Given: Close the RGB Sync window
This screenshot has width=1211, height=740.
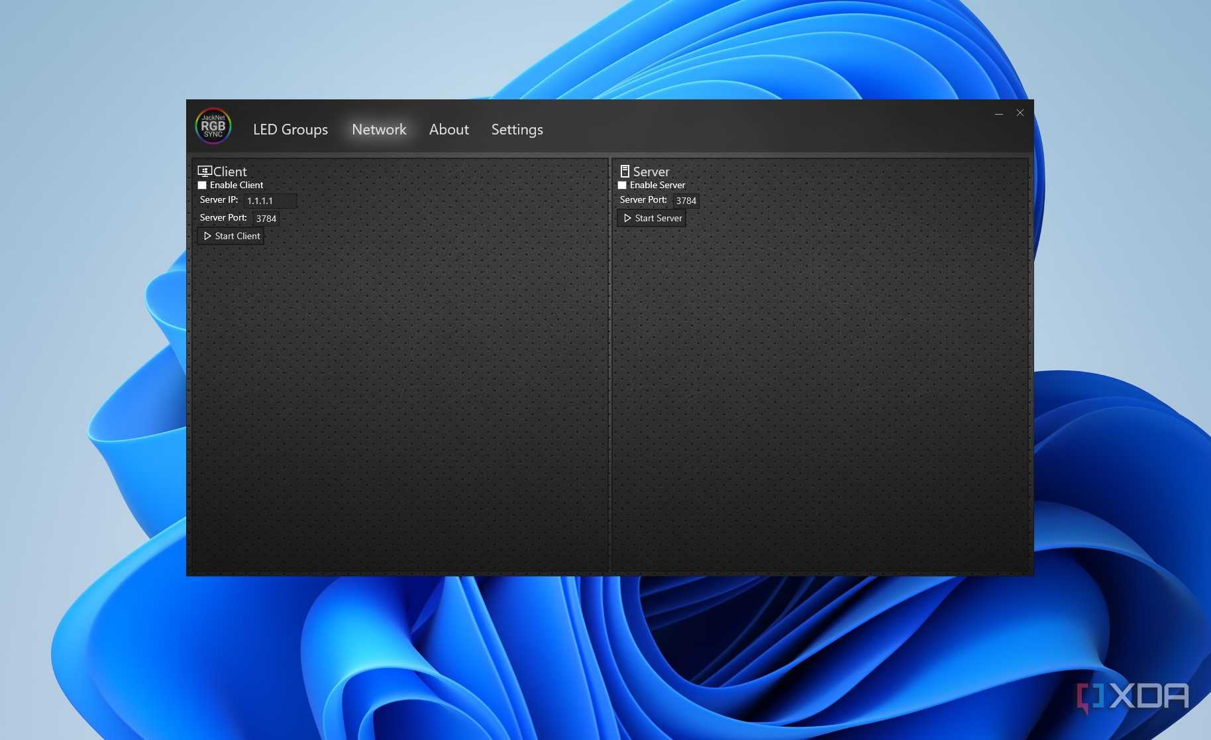Looking at the screenshot, I should pos(1020,113).
